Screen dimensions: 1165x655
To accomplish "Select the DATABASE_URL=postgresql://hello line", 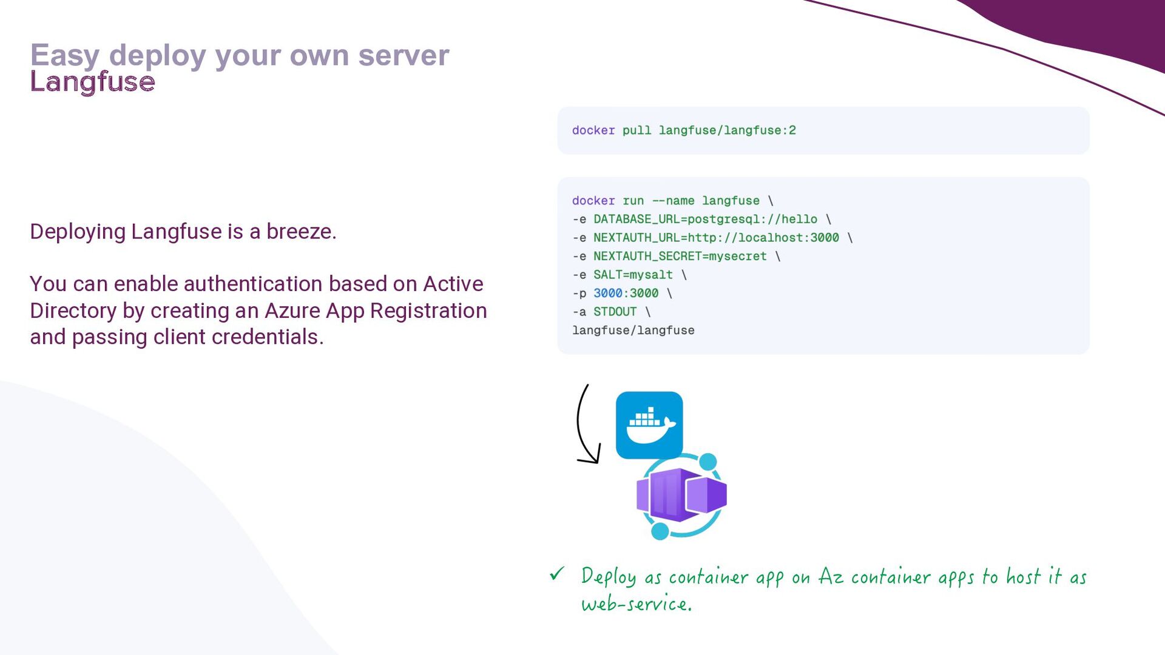I will pos(701,220).
